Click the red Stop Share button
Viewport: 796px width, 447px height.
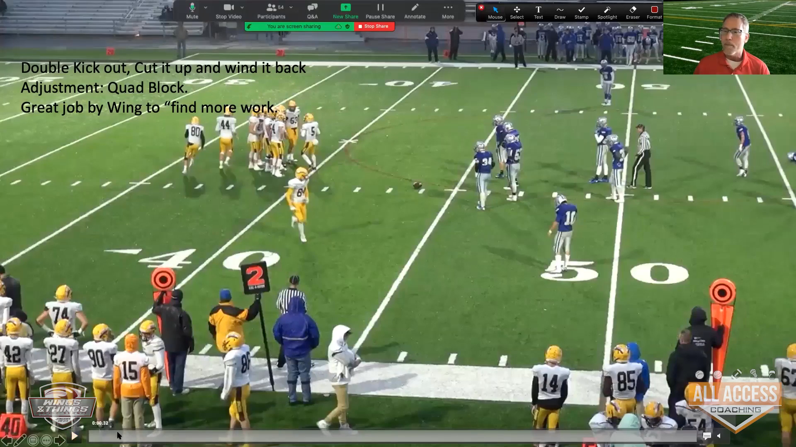pos(374,26)
